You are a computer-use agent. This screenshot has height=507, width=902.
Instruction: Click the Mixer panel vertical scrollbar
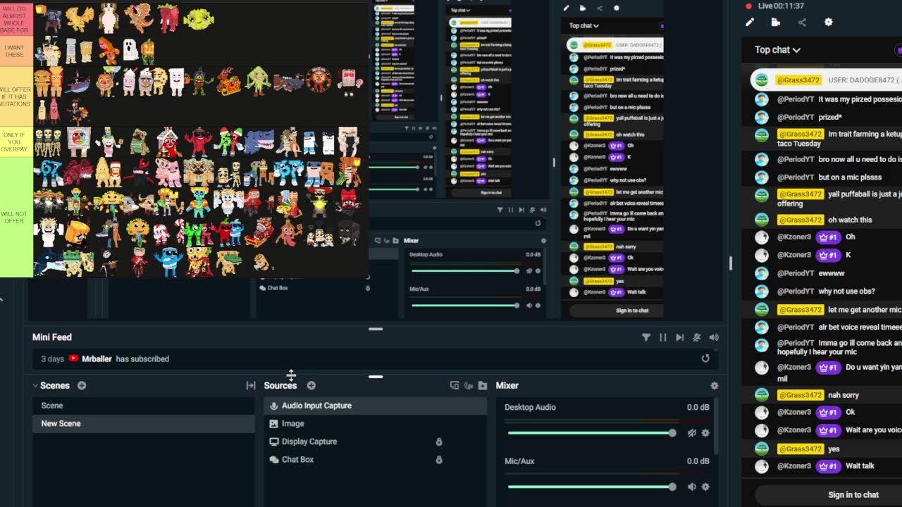pos(716,427)
